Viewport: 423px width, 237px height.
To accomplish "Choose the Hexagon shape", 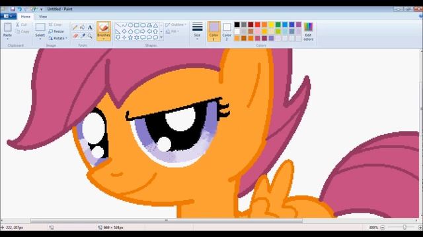I will [x=137, y=32].
